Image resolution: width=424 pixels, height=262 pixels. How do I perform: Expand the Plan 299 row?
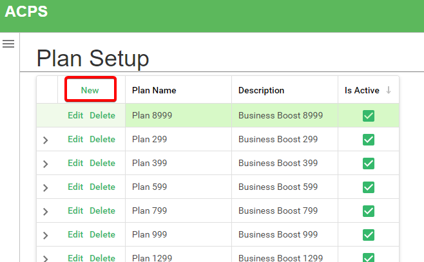click(45, 140)
